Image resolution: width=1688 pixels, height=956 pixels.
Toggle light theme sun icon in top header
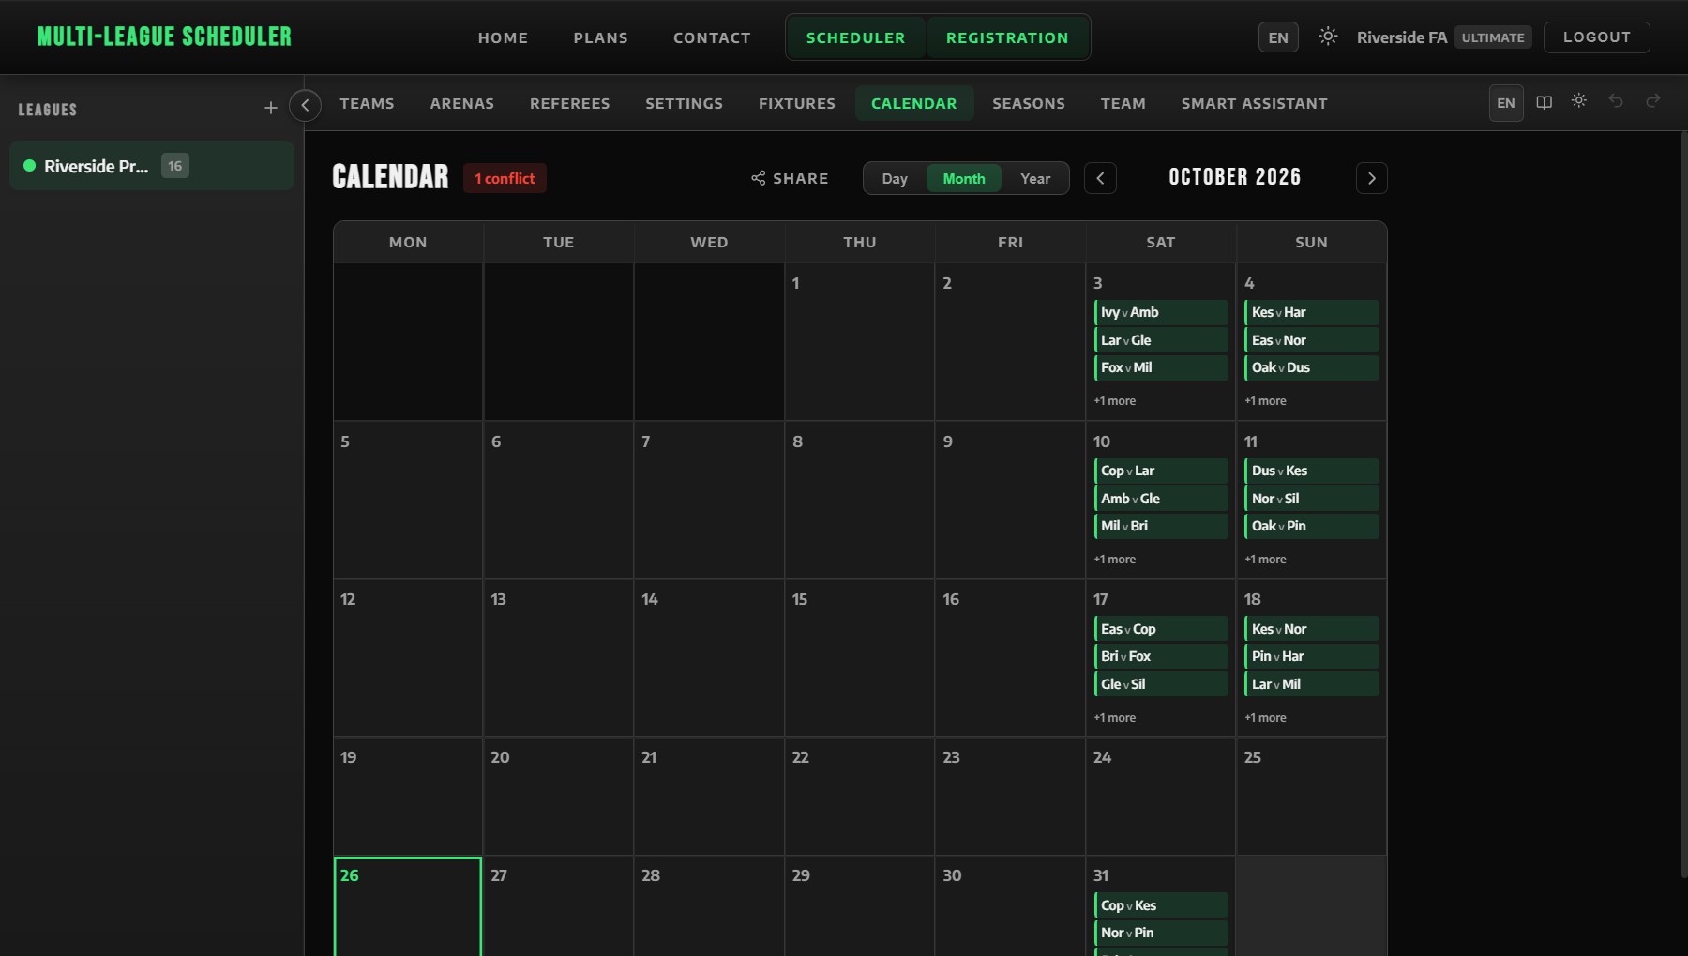pos(1327,37)
